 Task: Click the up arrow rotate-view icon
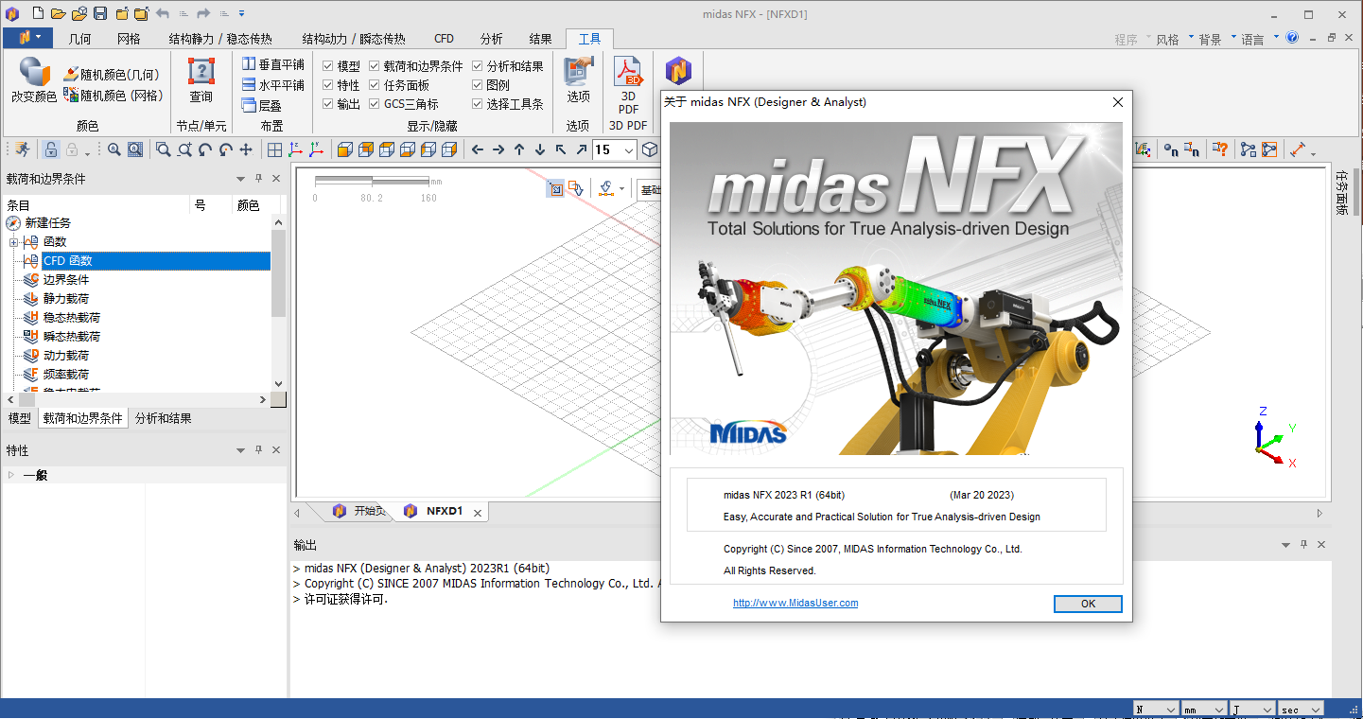[519, 149]
